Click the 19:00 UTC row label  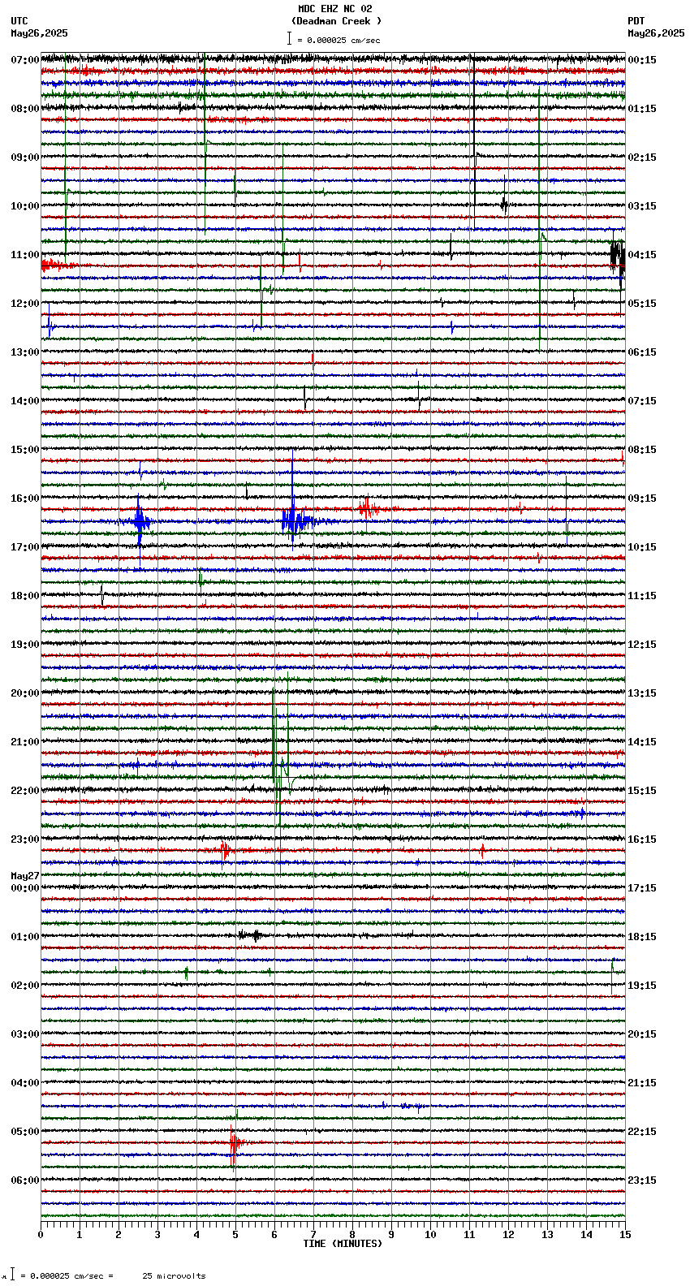(25, 645)
